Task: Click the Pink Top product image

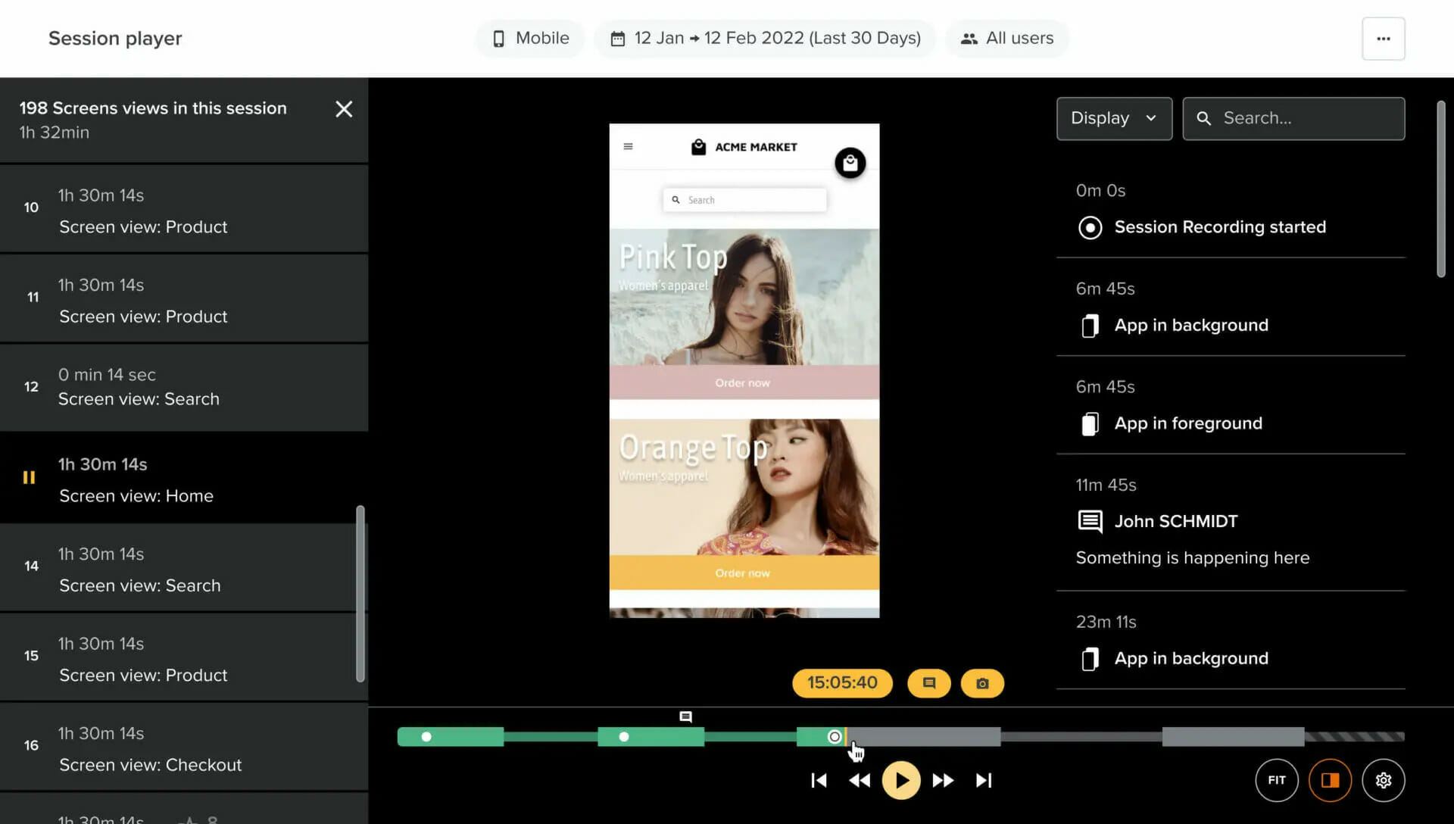Action: (x=744, y=297)
